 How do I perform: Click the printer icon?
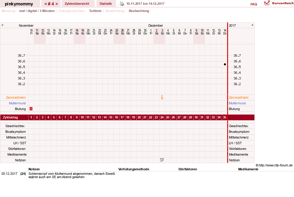[x=122, y=4]
